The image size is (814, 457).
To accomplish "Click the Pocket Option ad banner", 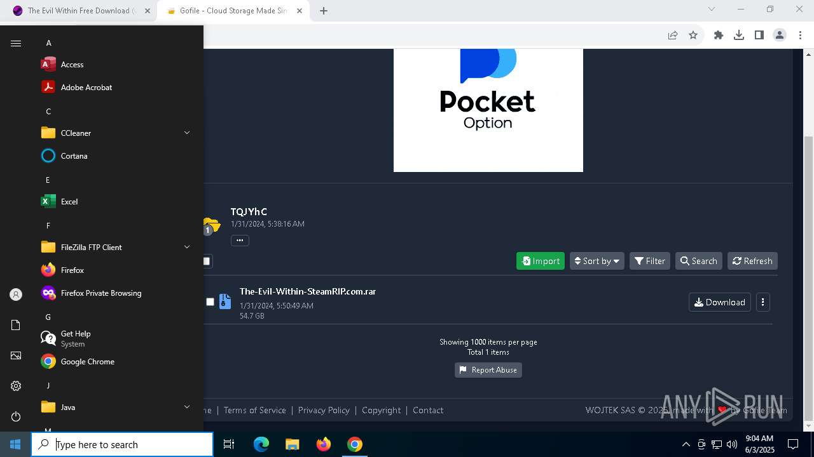I will coord(488,110).
